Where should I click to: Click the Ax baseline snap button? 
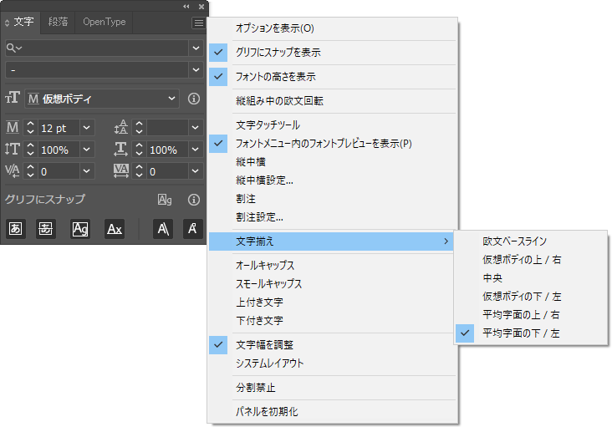(x=115, y=228)
